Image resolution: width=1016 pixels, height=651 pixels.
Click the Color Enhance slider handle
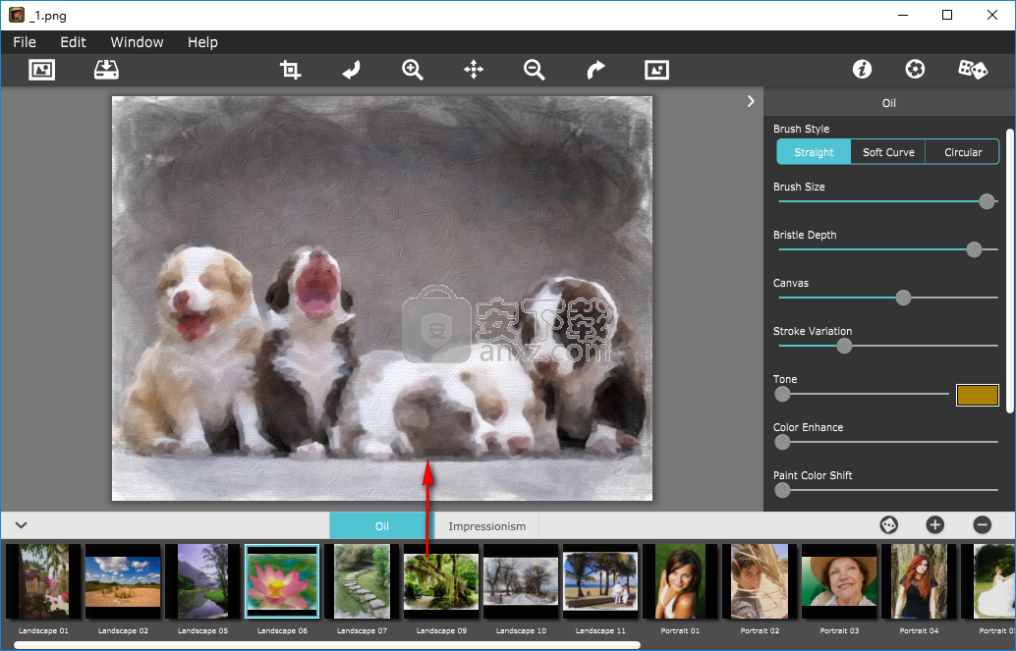pyautogui.click(x=783, y=442)
